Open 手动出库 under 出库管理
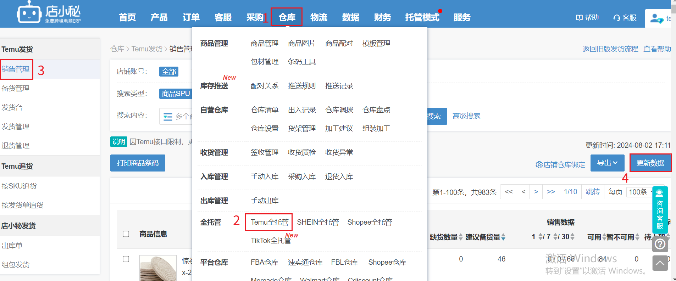 tap(265, 201)
